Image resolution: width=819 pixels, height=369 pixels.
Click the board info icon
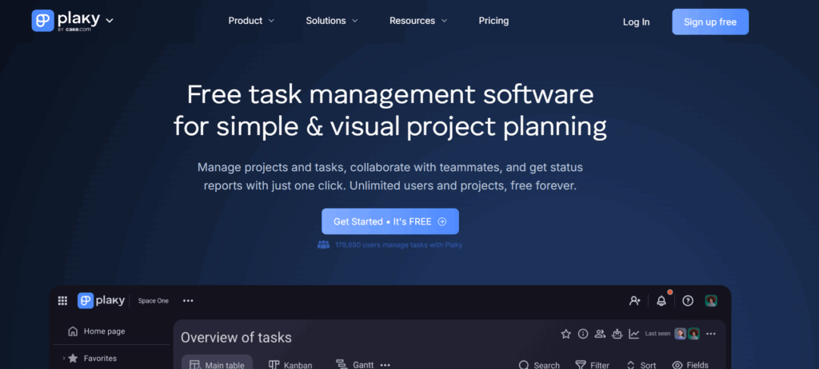click(x=583, y=334)
